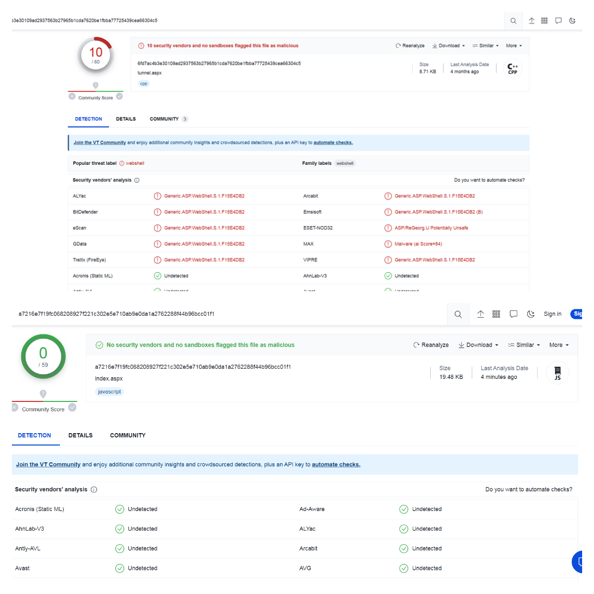Upvote community score check for tunnel.aspx
Viewport: 594px width, 594px height.
tap(119, 97)
